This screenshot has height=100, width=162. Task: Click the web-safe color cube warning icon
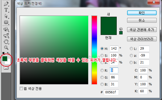click(x=121, y=29)
